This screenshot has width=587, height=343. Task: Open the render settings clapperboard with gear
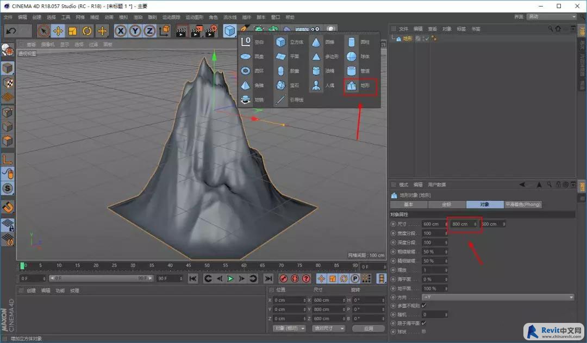tap(211, 31)
